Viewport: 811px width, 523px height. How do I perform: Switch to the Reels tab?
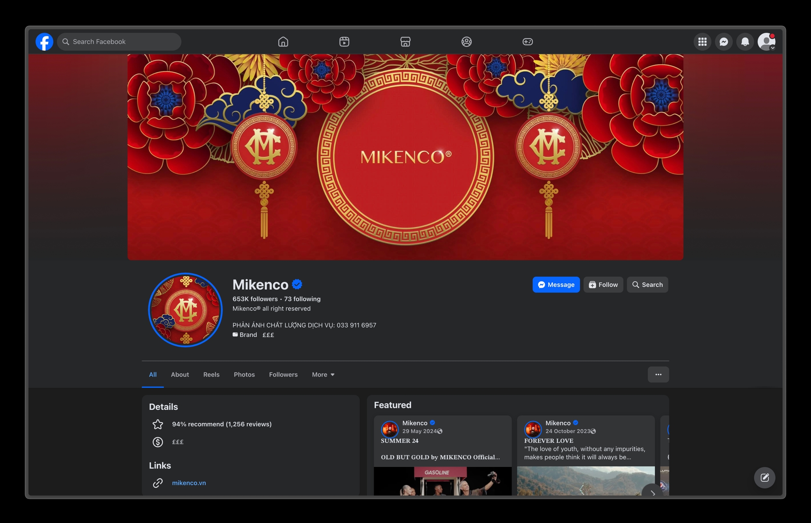[211, 374]
